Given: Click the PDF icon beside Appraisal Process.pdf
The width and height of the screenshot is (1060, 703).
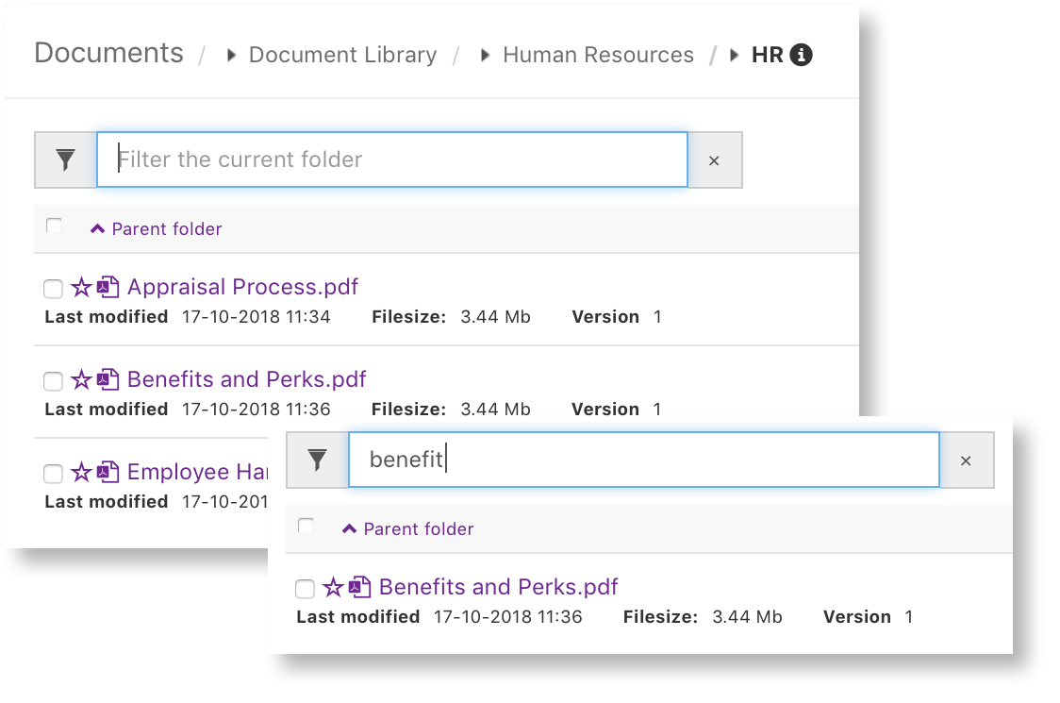Looking at the screenshot, I should point(108,286).
